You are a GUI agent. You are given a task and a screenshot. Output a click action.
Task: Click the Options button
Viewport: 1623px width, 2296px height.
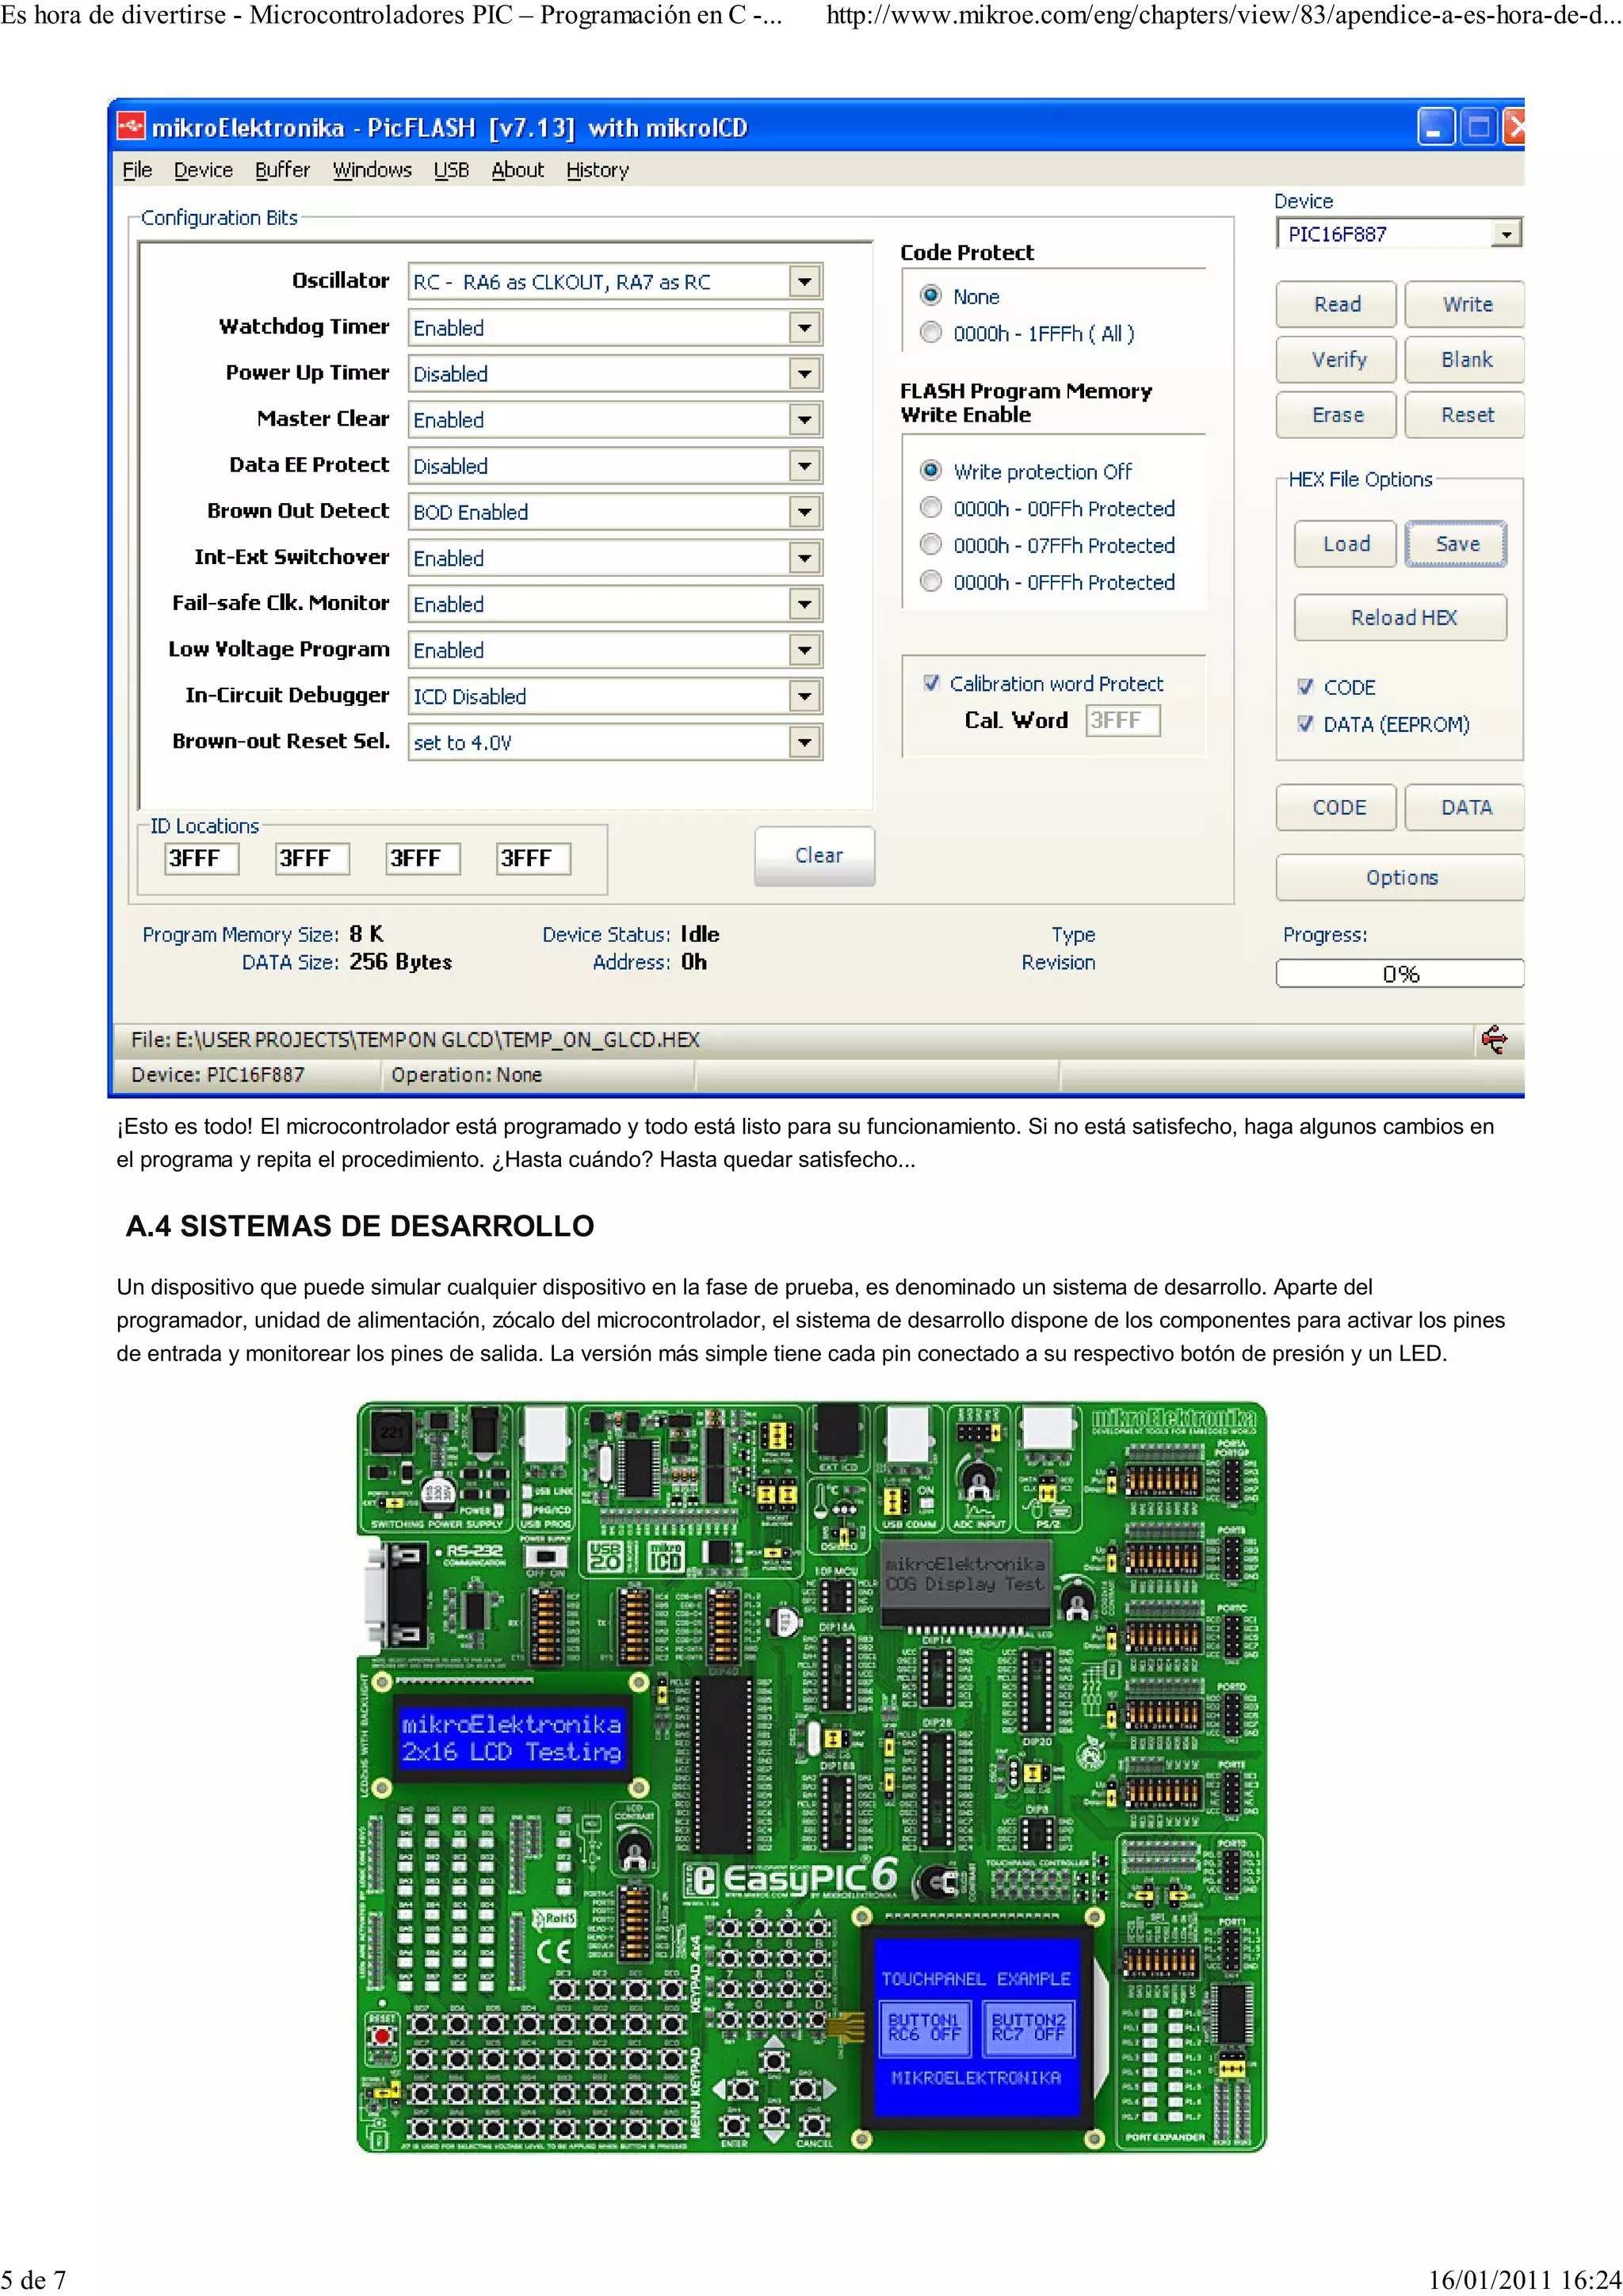point(1401,878)
